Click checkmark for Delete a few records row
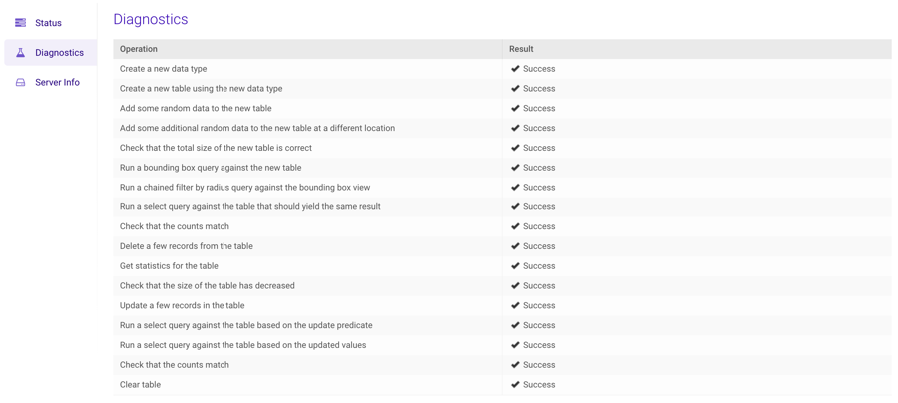Image resolution: width=898 pixels, height=403 pixels. 515,246
